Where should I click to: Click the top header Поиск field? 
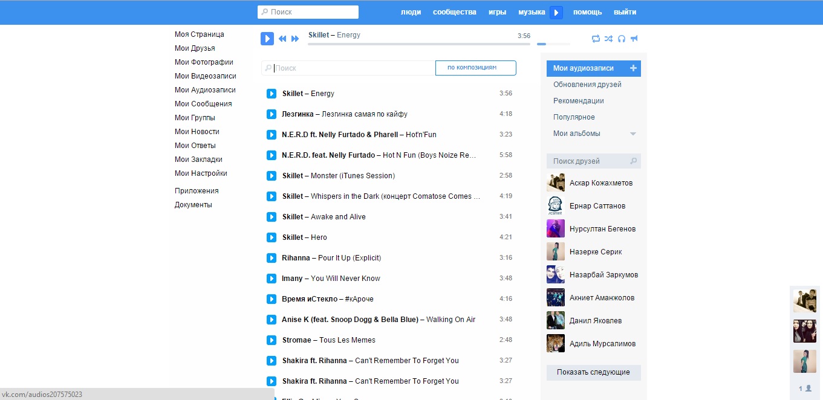pyautogui.click(x=308, y=12)
